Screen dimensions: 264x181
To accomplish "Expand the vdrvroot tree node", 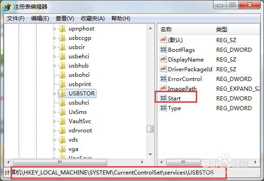I will (54, 131).
